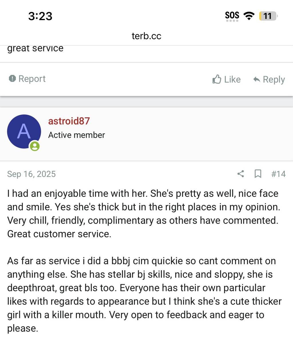Tap paragraph starting 'I had an enjoyable'
Image resolution: width=293 pixels, height=339 pixels.
coord(143,214)
